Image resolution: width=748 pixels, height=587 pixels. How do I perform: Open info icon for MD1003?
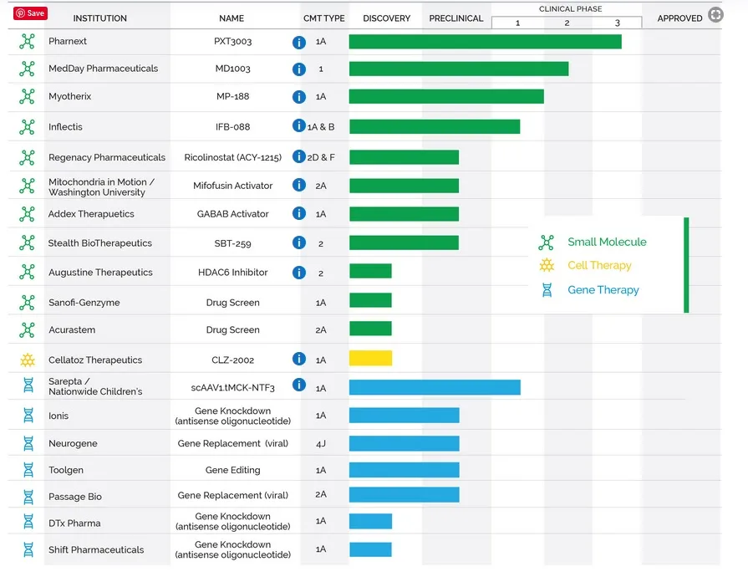pyautogui.click(x=298, y=69)
